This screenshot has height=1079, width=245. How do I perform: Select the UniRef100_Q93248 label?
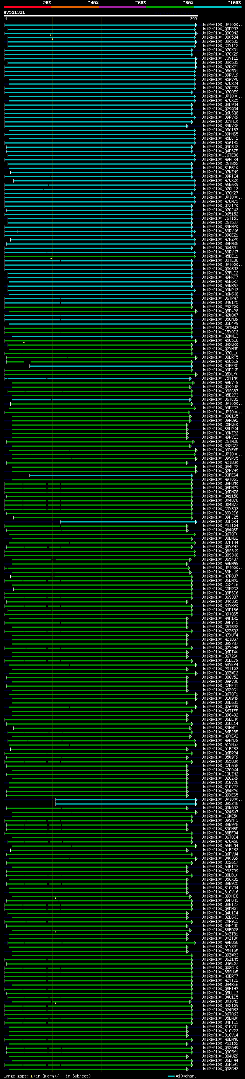pos(219,803)
